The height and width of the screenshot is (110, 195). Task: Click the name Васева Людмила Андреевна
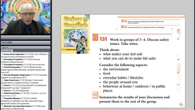(x=17, y=75)
